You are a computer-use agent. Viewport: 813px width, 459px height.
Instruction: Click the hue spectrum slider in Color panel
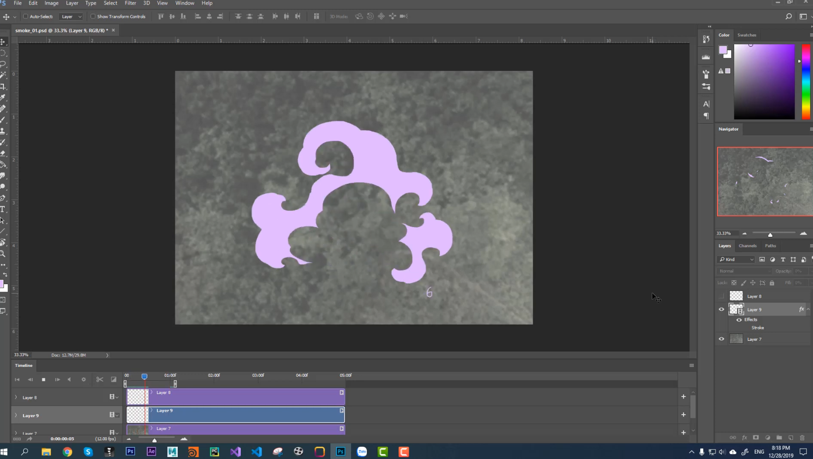tap(806, 82)
